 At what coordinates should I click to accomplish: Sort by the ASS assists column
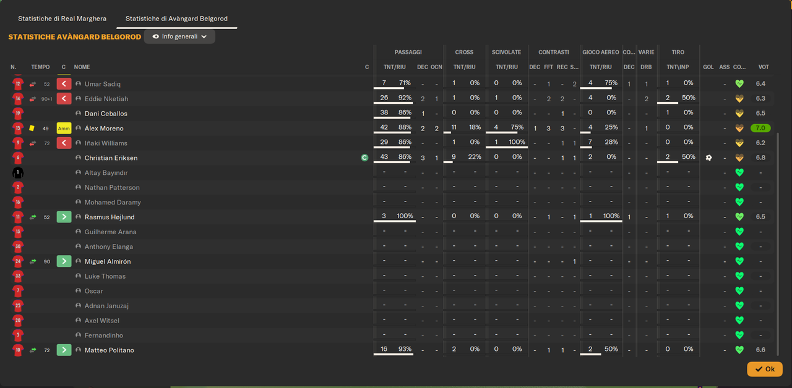pos(725,67)
